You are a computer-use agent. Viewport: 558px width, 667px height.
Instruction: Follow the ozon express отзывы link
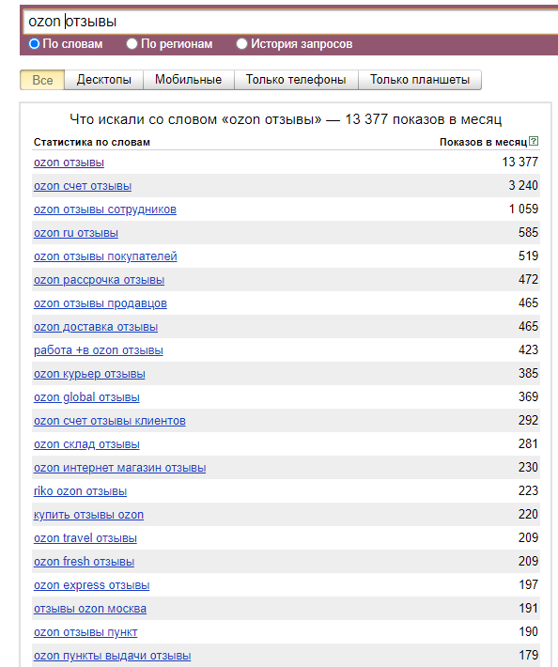tap(92, 585)
